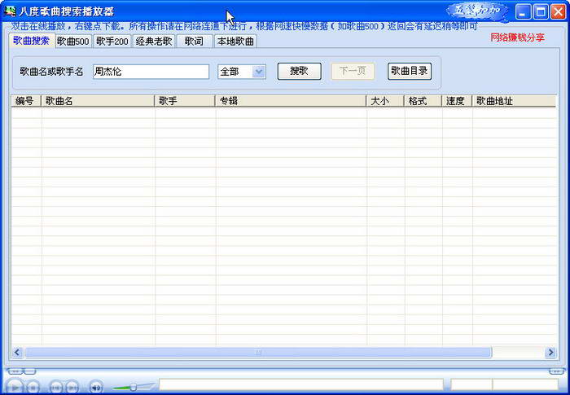This screenshot has height=395, width=570.
Task: Open the 歌曲搜索 tab
Action: tap(32, 41)
